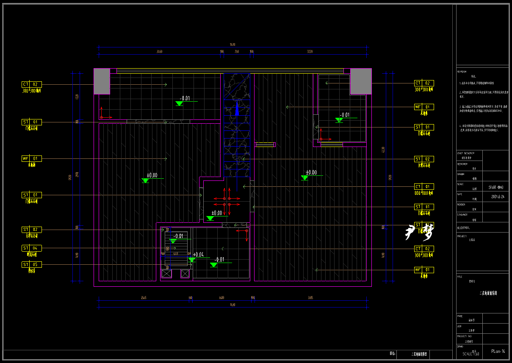Click the SCALE 1:60 text in title block
Screen dimensions: 512x363
point(470,354)
